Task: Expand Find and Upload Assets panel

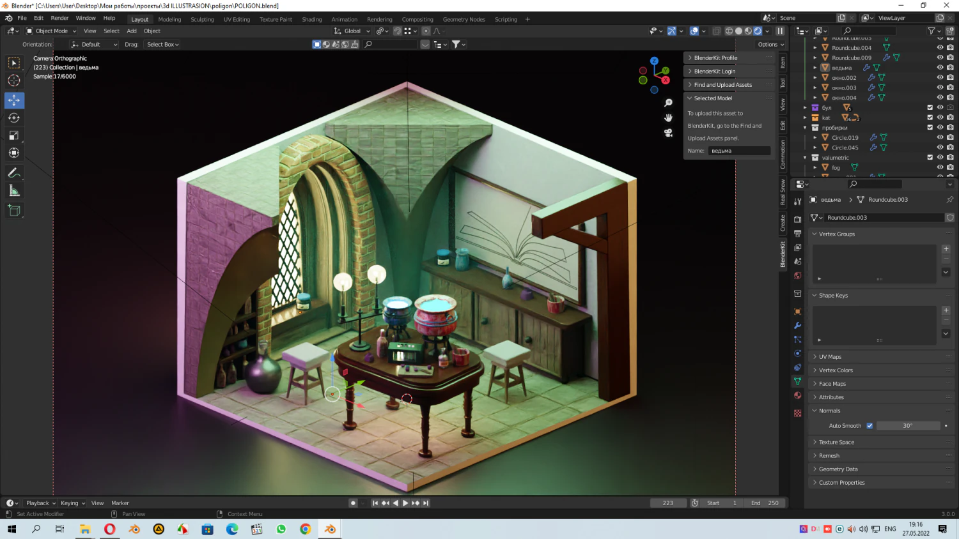Action: pos(729,84)
